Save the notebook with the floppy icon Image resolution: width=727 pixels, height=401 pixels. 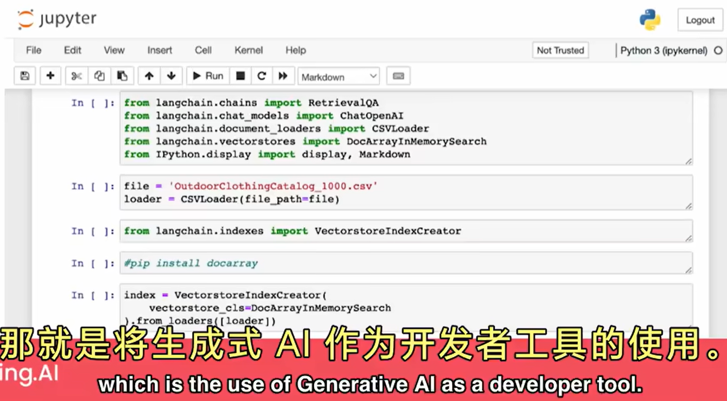[25, 76]
